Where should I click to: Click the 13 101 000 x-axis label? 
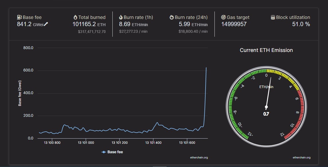tap(86, 143)
